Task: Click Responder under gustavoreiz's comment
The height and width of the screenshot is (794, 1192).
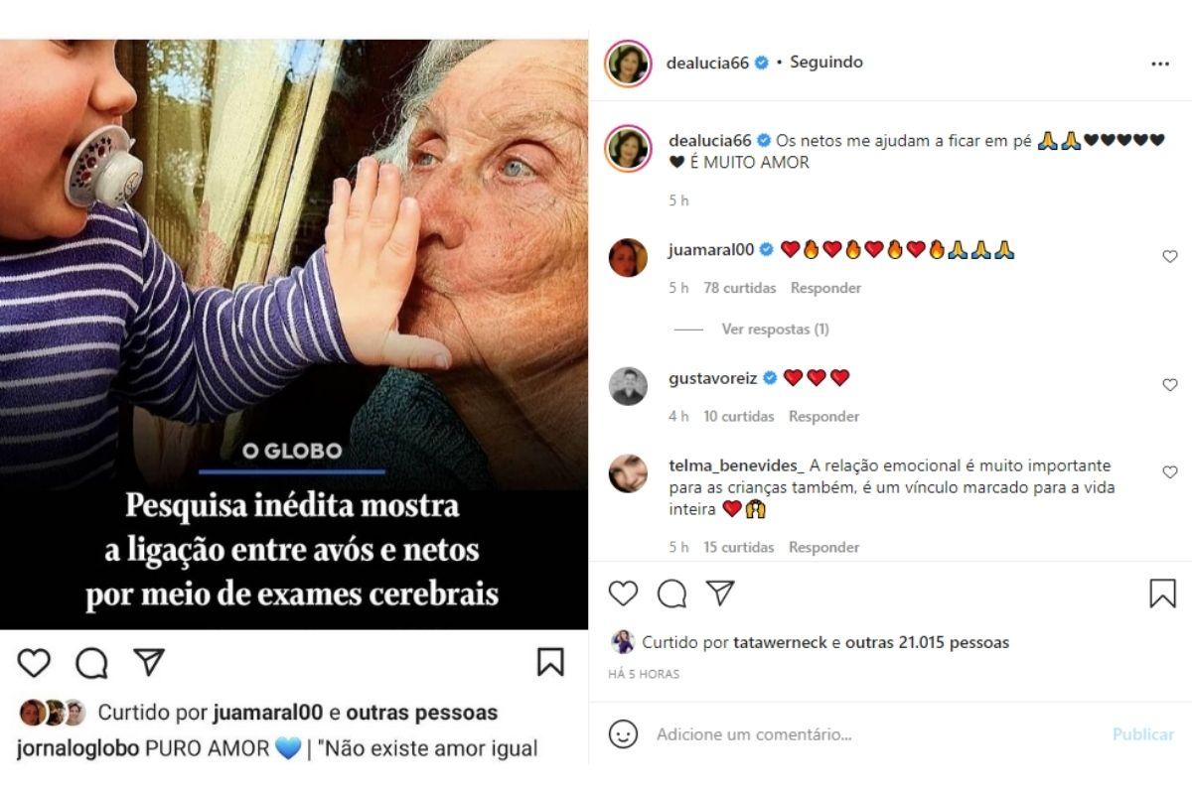Action: pyautogui.click(x=824, y=416)
